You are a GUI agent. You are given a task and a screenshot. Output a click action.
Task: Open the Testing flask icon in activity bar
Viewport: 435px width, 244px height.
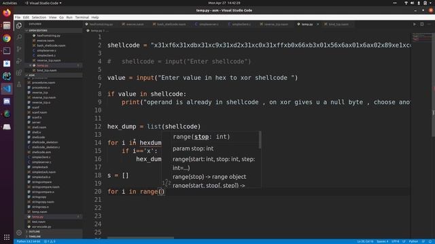point(19,84)
